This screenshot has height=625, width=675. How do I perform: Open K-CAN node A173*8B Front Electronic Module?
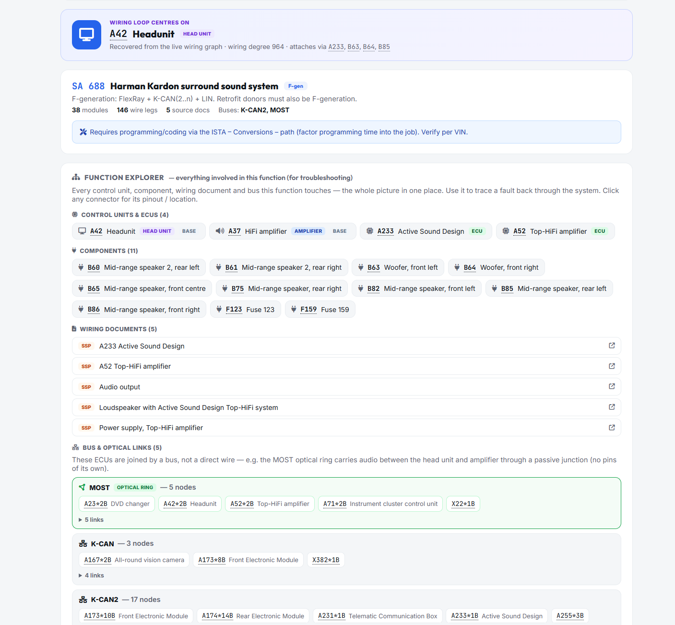(248, 560)
